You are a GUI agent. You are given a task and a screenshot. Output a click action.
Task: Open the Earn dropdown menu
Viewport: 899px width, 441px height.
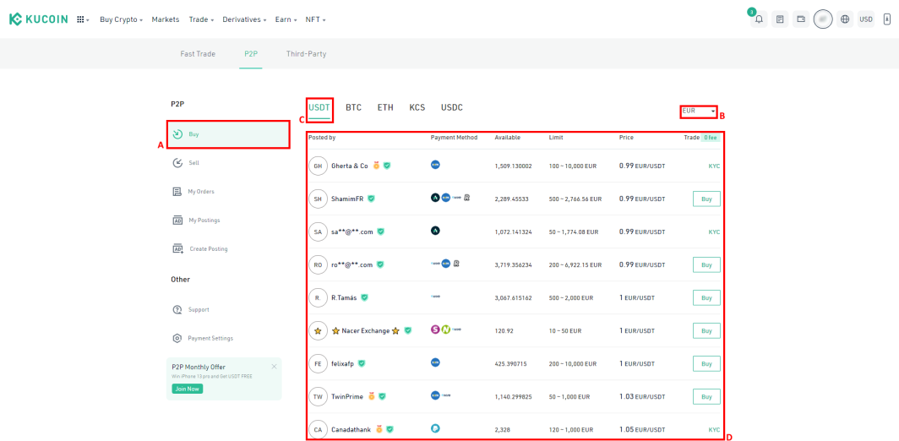tap(286, 19)
